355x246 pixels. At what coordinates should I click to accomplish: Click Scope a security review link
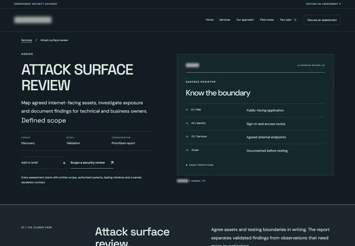pos(92,163)
